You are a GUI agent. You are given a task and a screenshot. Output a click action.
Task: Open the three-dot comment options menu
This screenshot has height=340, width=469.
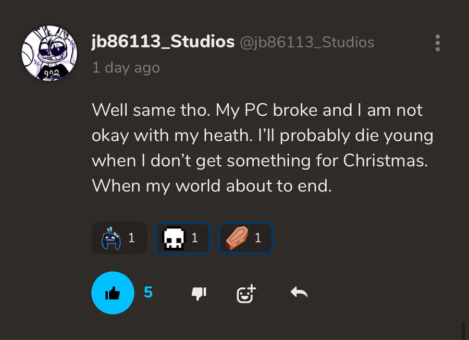(x=438, y=43)
